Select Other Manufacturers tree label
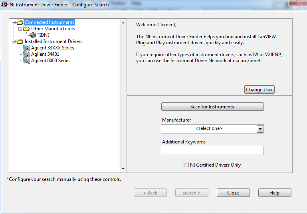The image size is (307, 214). pos(53,29)
